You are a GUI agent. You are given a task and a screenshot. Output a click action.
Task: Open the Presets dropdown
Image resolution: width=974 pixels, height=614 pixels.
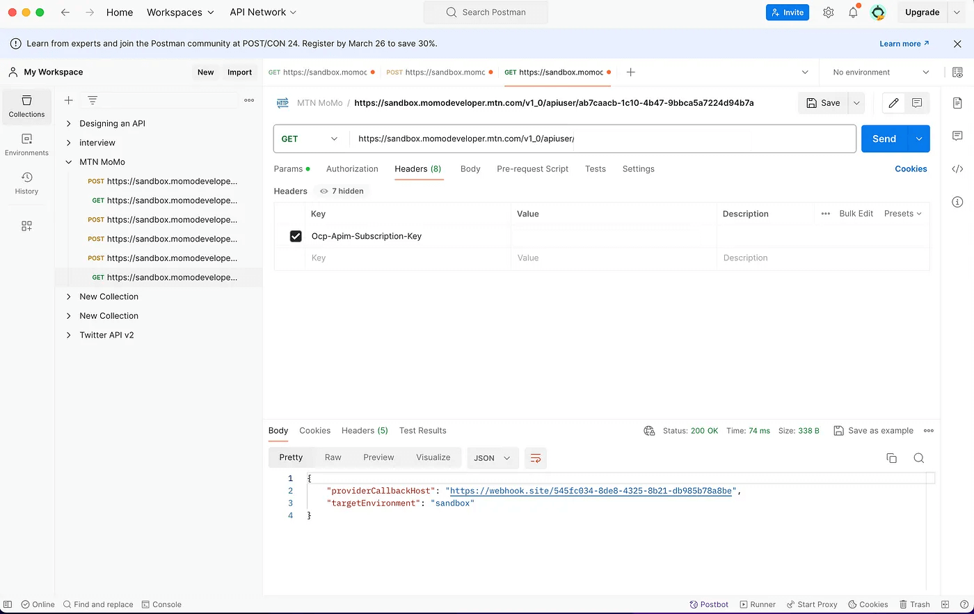pyautogui.click(x=902, y=214)
